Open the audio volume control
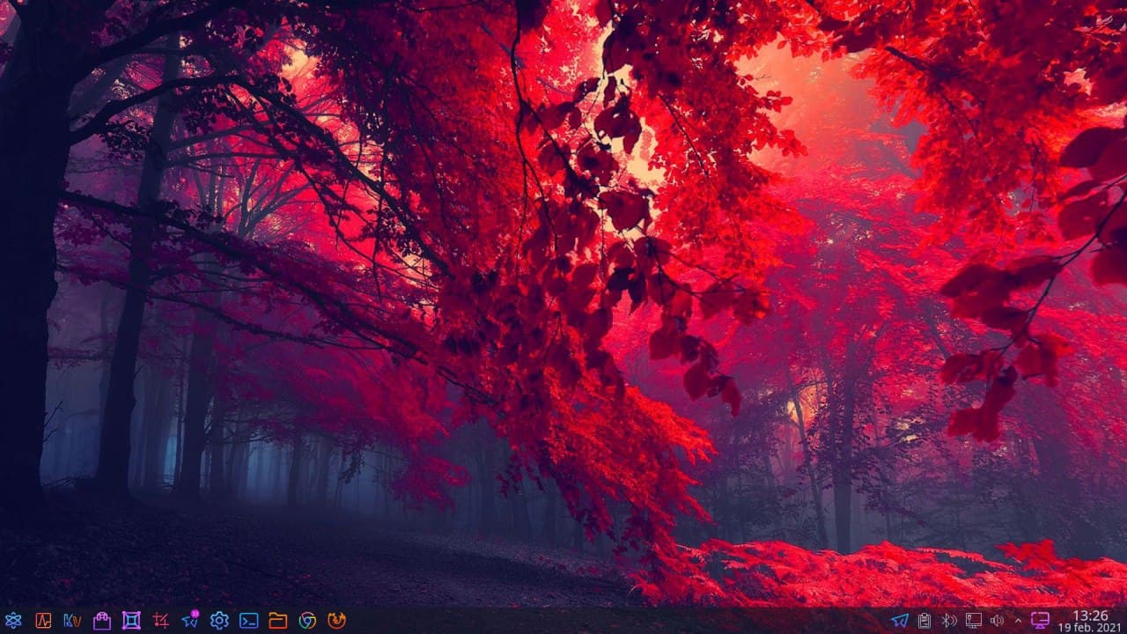The width and height of the screenshot is (1127, 634). click(997, 621)
